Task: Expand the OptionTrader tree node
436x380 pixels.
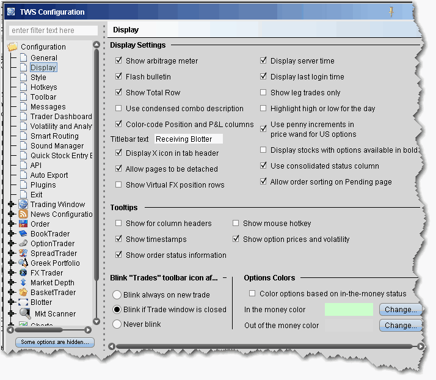Action: coord(12,243)
